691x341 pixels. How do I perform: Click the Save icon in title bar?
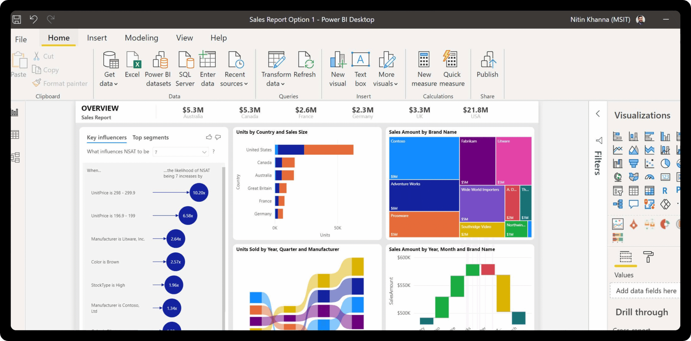tap(17, 19)
